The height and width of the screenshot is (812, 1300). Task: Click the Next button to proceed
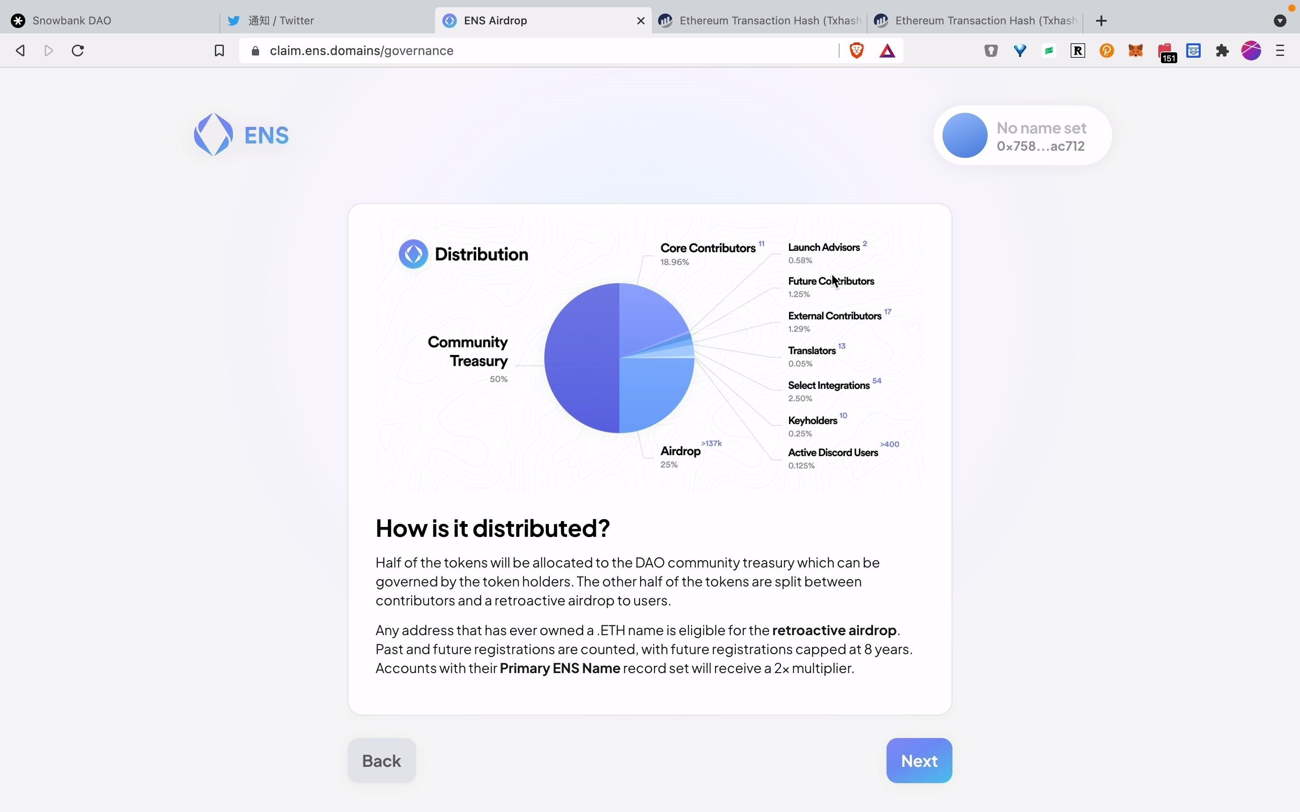pos(919,761)
